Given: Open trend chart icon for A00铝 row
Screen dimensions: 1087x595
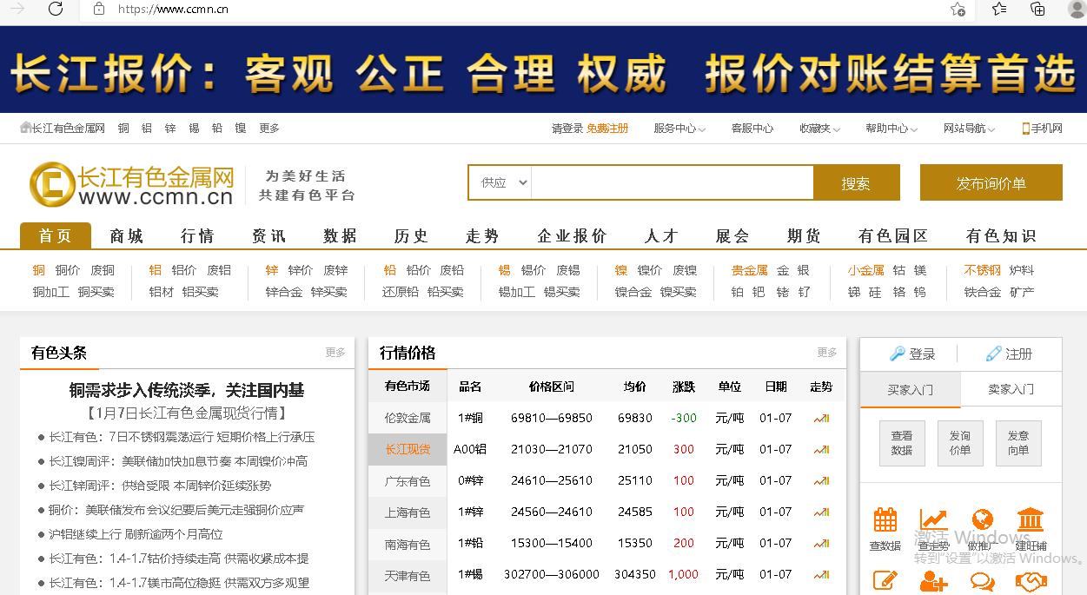Looking at the screenshot, I should pos(821,449).
